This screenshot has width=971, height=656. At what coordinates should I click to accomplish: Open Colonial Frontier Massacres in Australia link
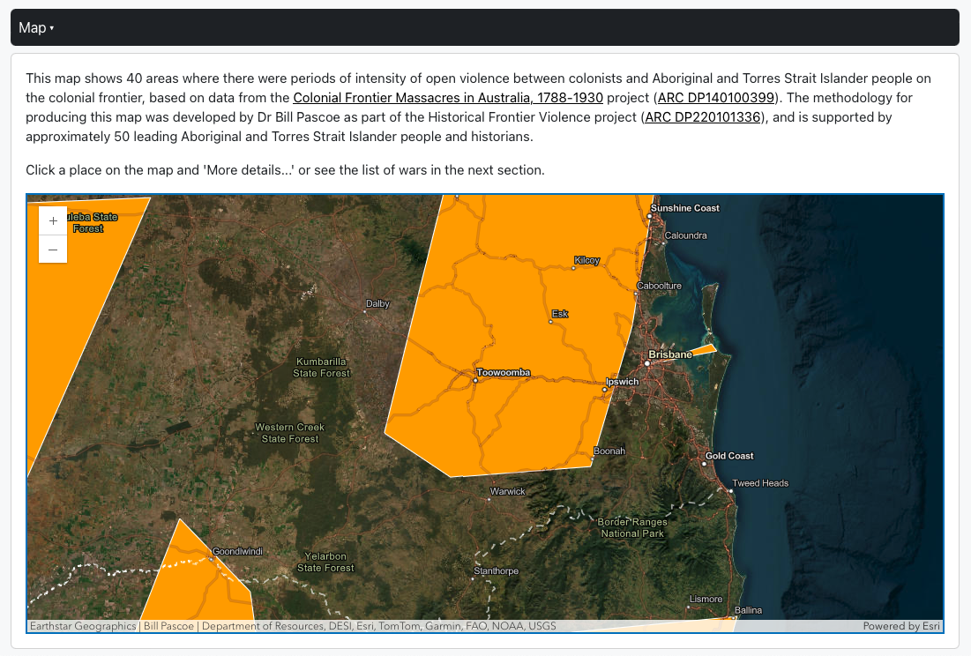click(x=448, y=98)
